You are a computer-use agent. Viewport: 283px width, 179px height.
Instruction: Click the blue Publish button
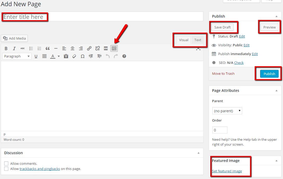coord(269,74)
